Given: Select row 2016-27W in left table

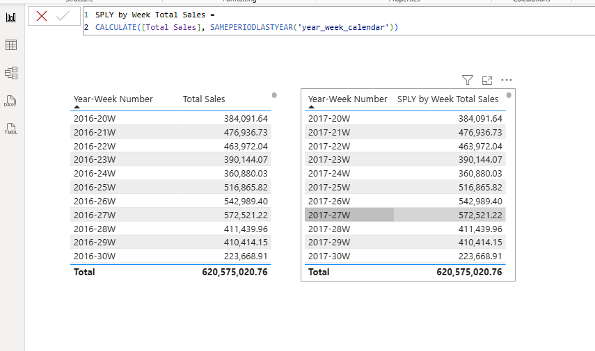Looking at the screenshot, I should tap(170, 215).
